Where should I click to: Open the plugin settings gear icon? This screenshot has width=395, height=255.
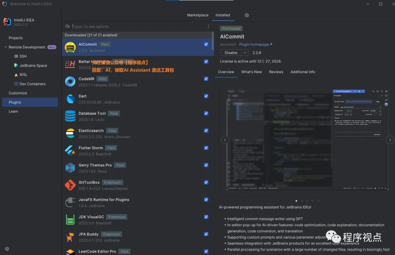pyautogui.click(x=247, y=15)
